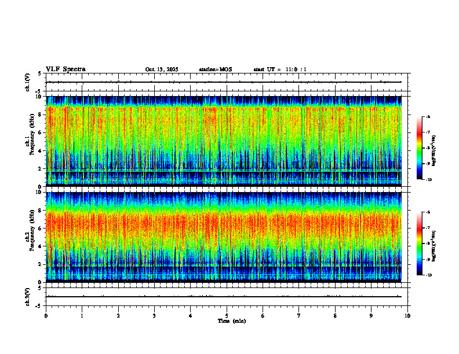Image resolution: width=459 pixels, height=354 pixels.
Task: Click the ch.1 spectrogram plot area
Action: click(224, 141)
